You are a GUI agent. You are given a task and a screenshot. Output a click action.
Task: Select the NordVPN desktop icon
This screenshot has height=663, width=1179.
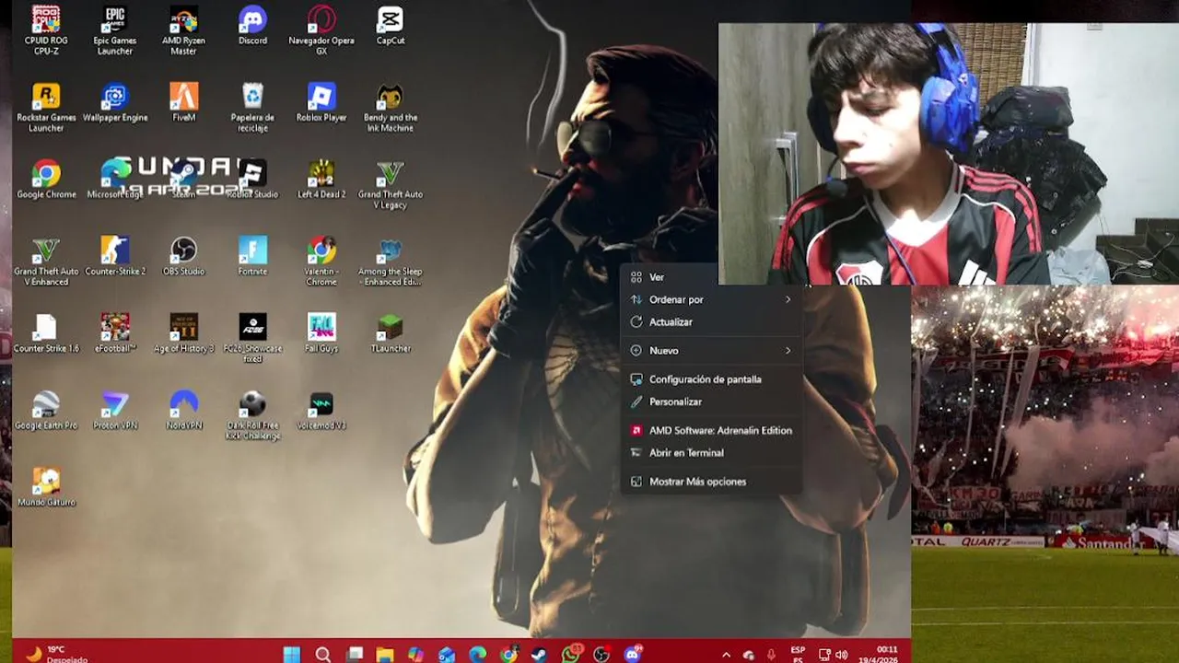[183, 411]
